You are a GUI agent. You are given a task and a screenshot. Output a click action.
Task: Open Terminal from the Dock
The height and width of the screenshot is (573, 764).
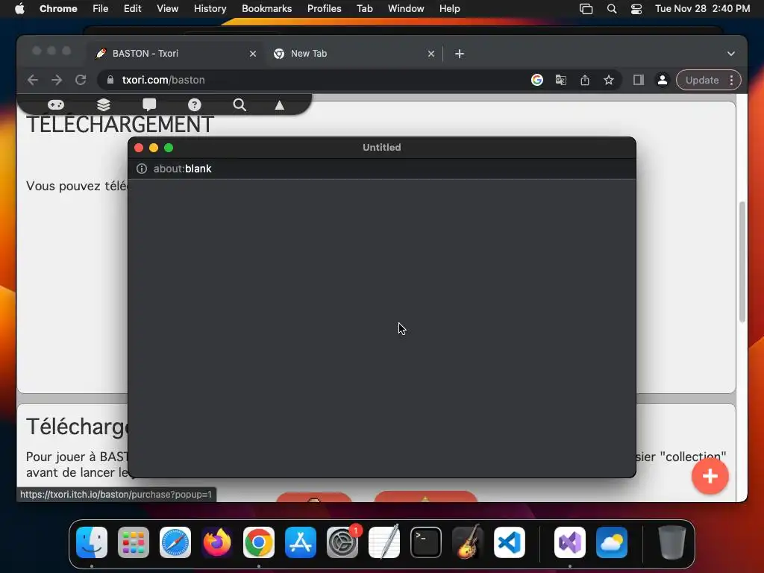(426, 542)
